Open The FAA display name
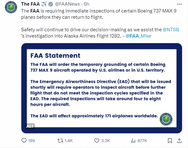This screenshot has height=148, width=188. [x=30, y=4]
